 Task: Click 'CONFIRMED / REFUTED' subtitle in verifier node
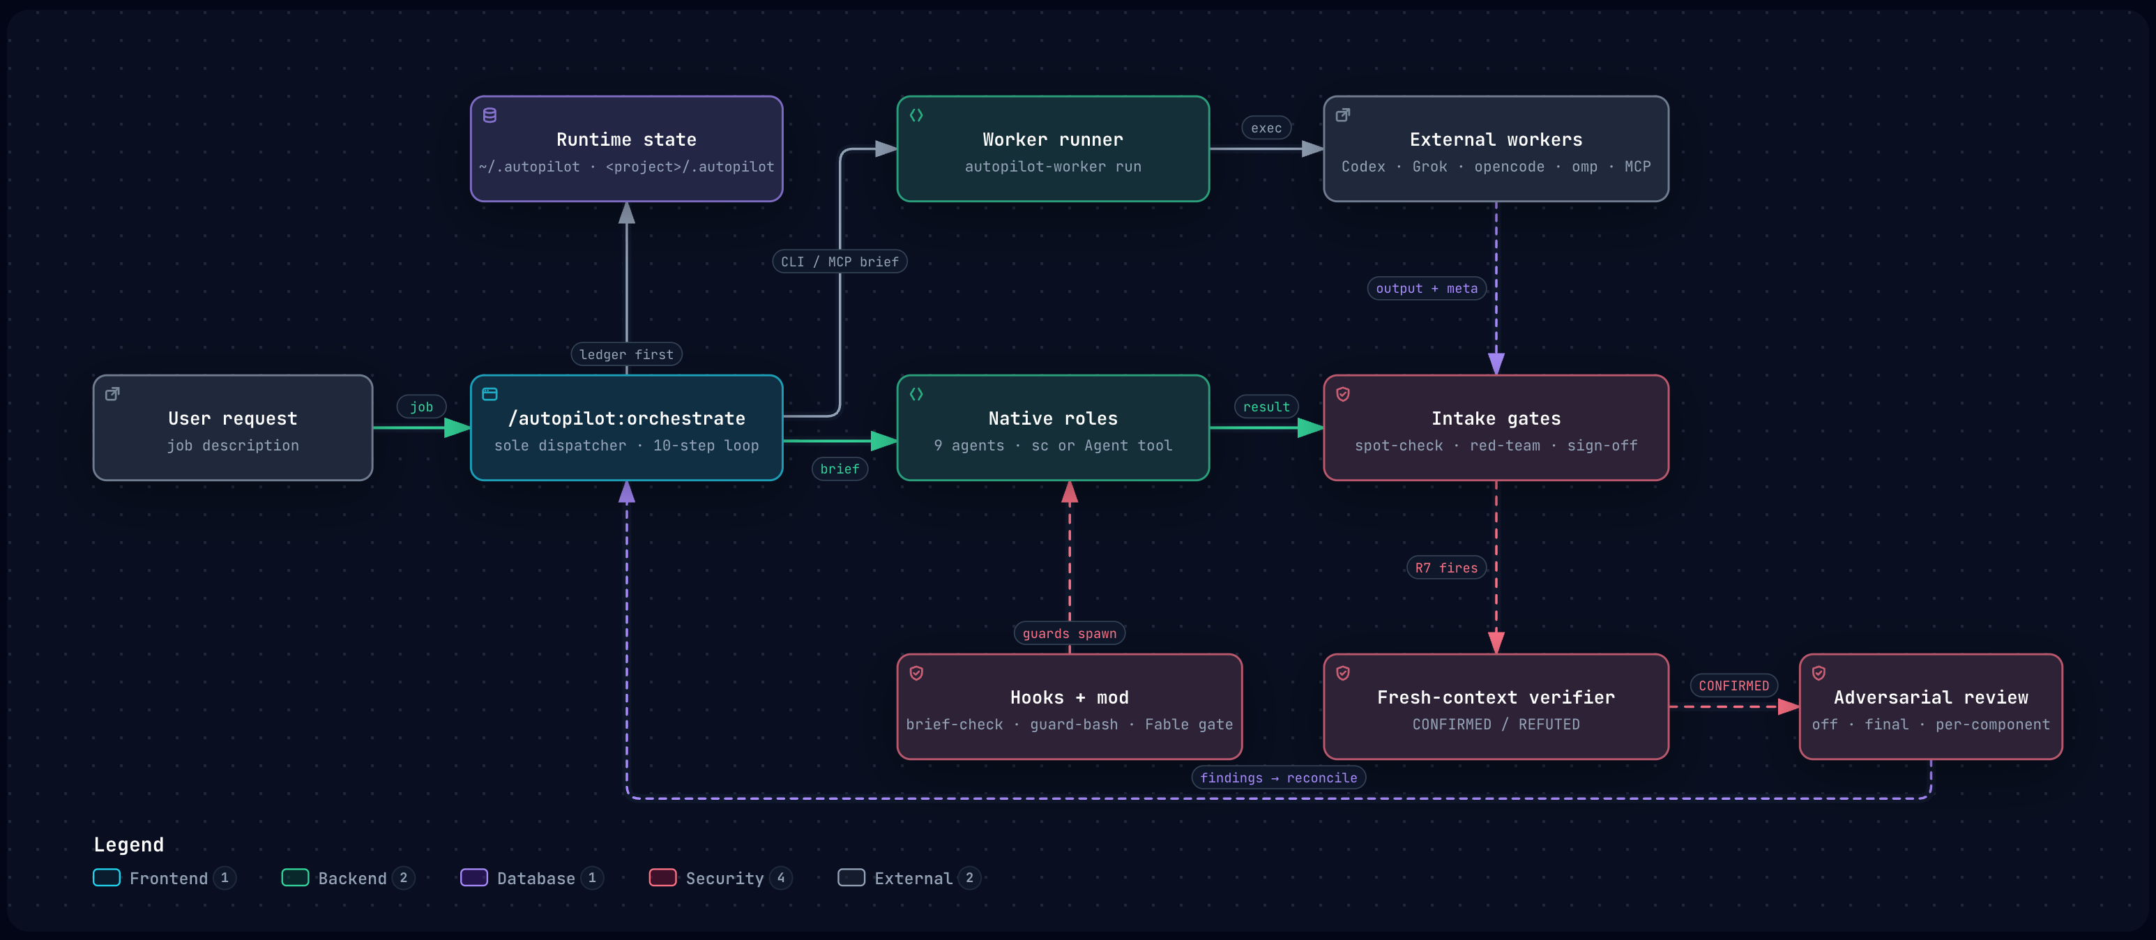coord(1496,724)
